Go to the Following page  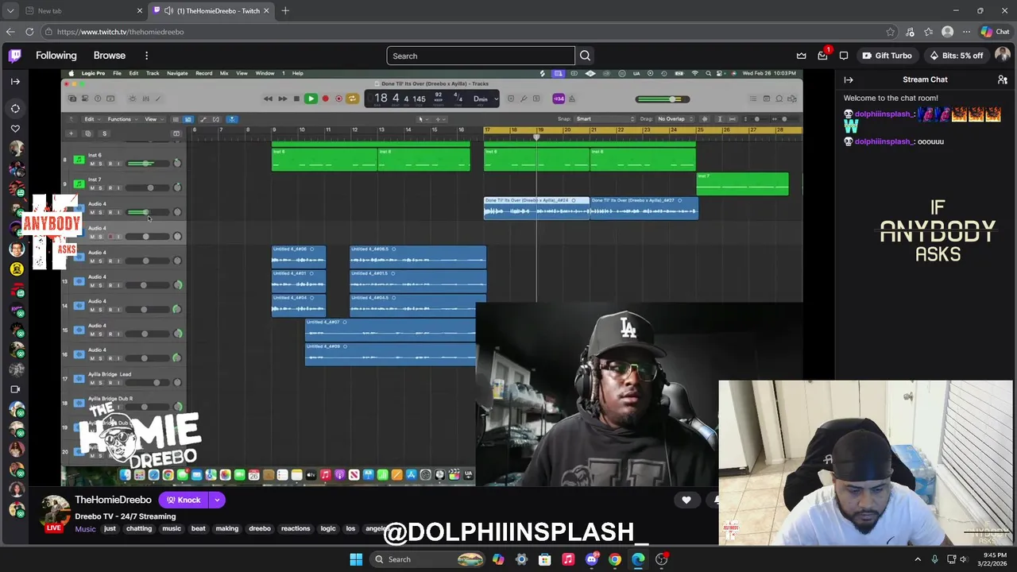tap(56, 56)
